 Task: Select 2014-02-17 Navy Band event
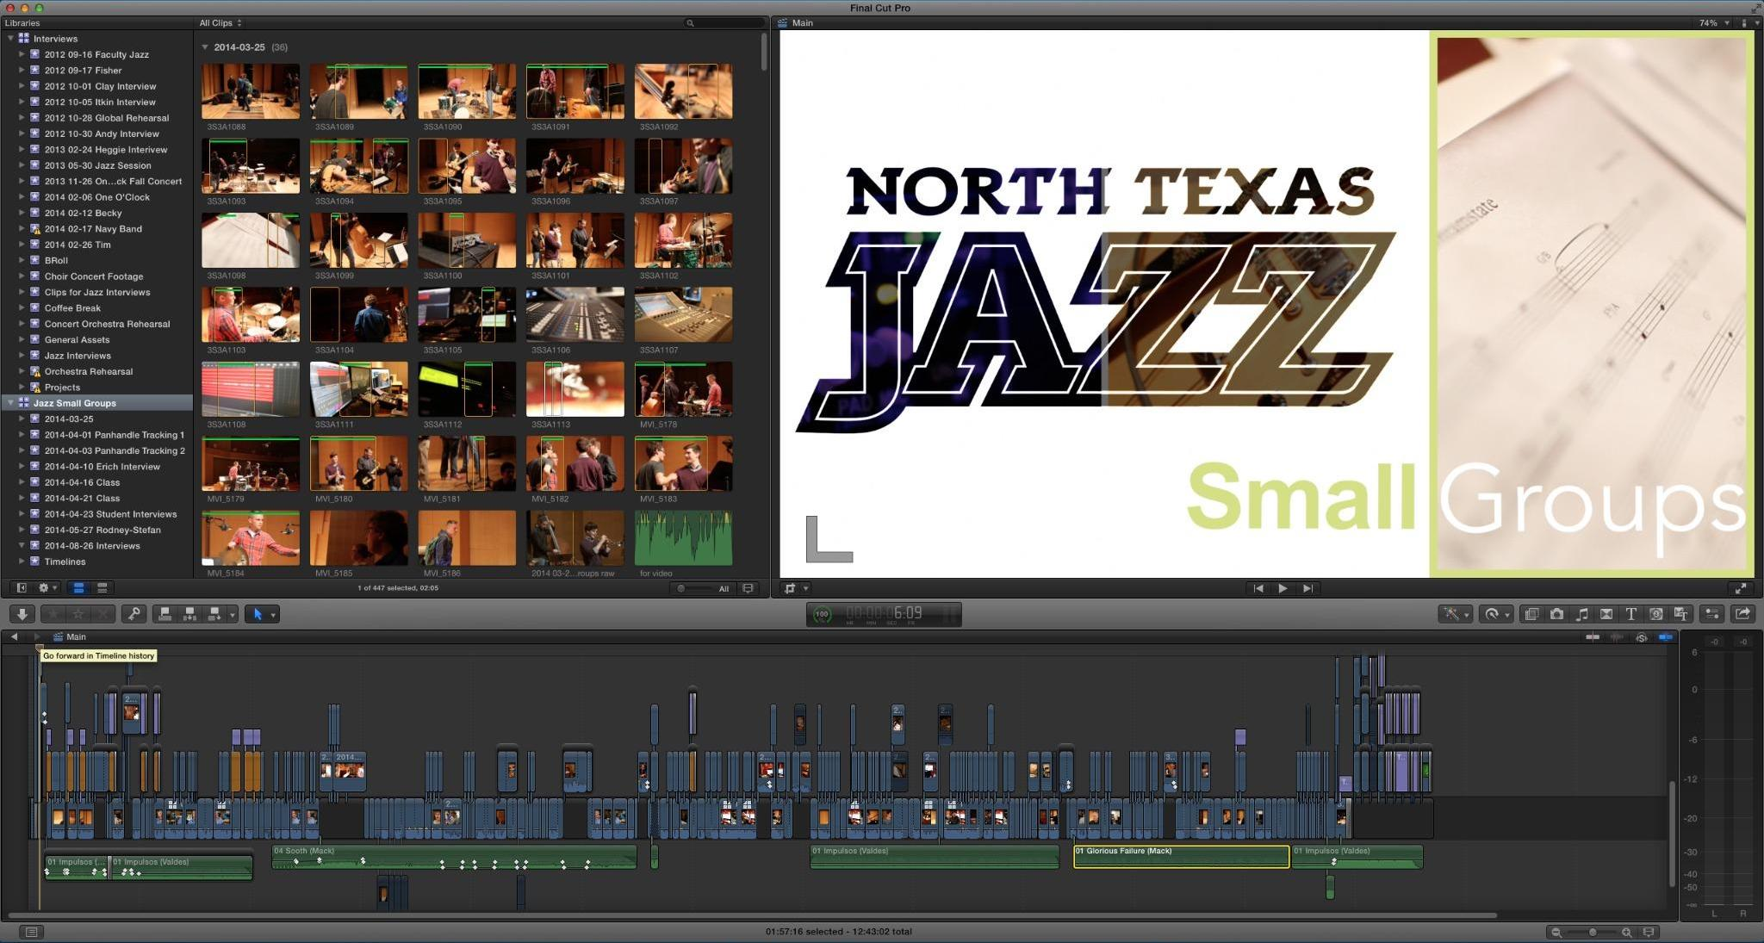pos(93,229)
